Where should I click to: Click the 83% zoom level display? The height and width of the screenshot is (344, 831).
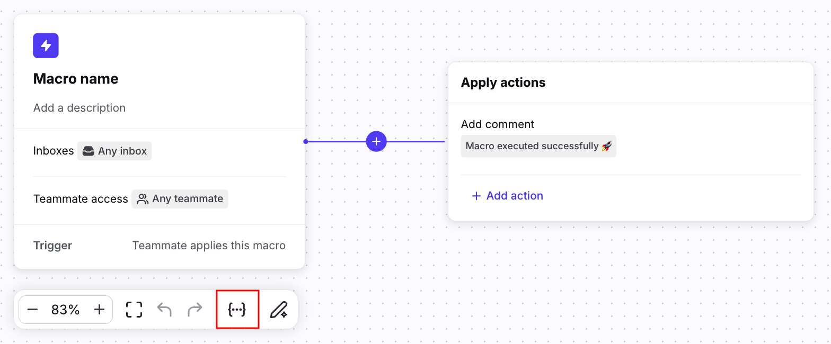point(66,310)
